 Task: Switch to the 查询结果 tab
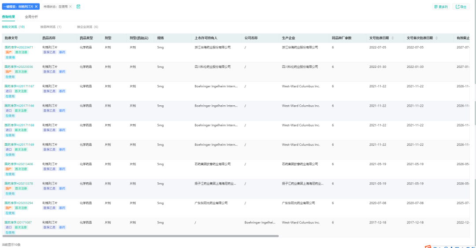(8, 17)
